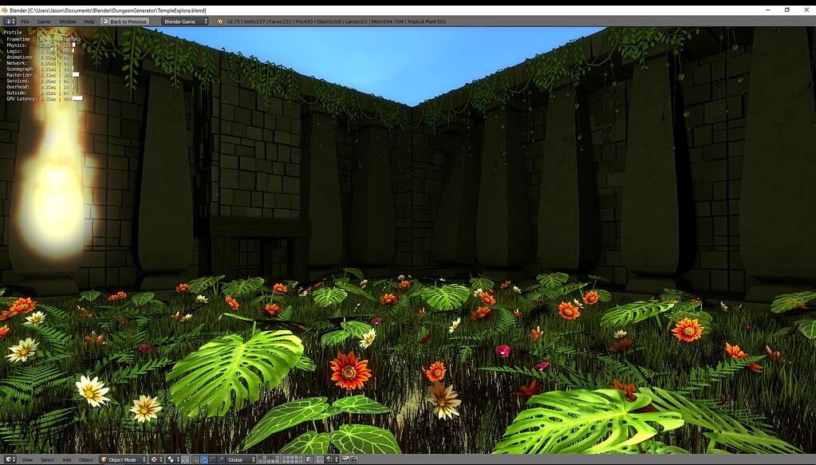Open the File menu
Screen dimensions: 816x465
pos(25,22)
